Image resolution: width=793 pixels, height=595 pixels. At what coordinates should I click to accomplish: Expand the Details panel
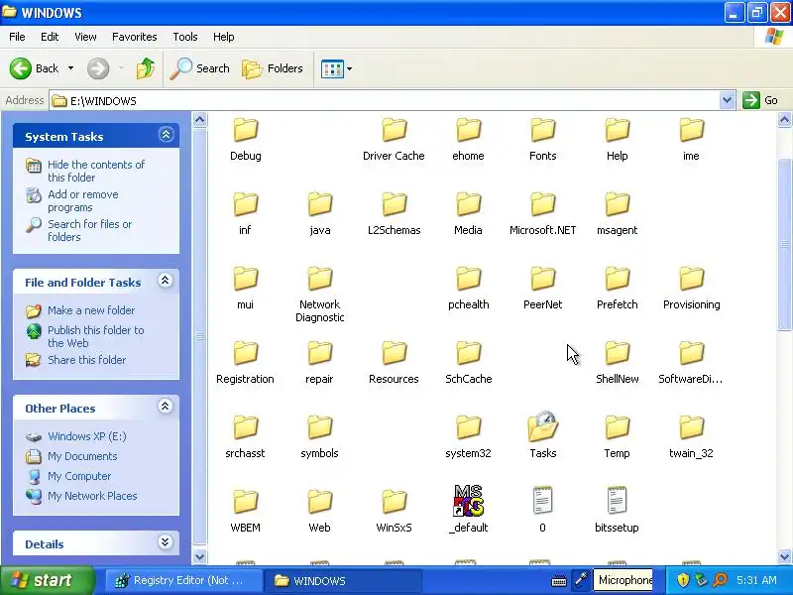[x=165, y=541]
